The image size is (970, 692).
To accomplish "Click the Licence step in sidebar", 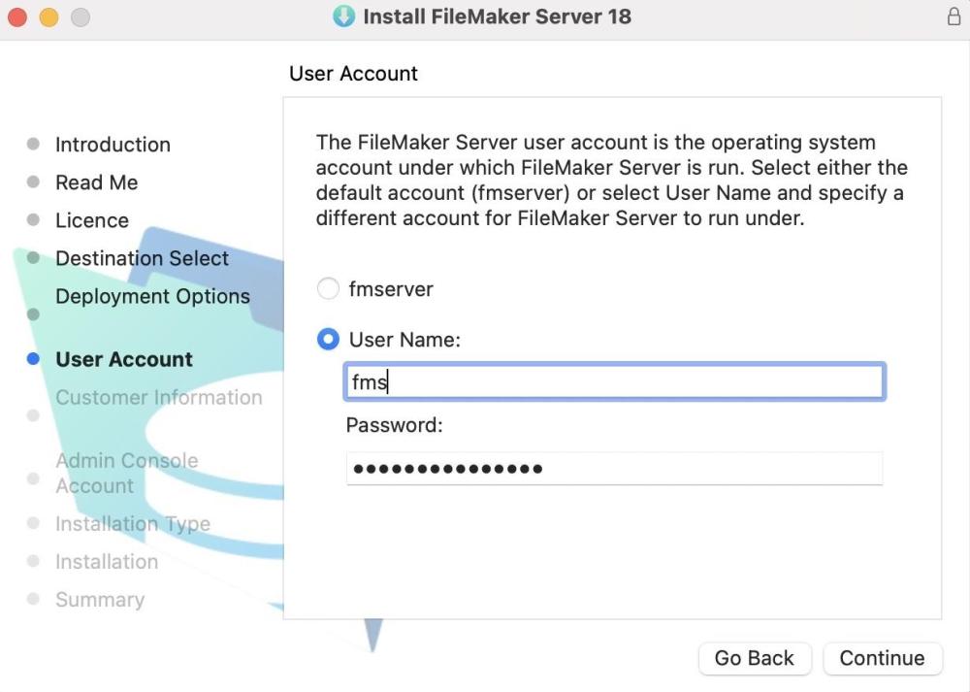I will [91, 220].
